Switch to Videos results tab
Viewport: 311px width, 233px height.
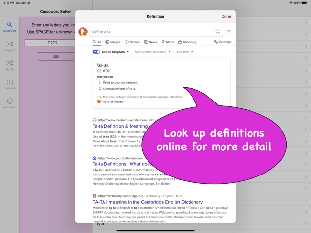pos(133,42)
